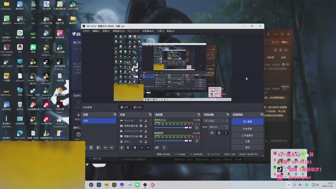Toggle lock on video capture device source
The image size is (336, 189).
(146, 126)
